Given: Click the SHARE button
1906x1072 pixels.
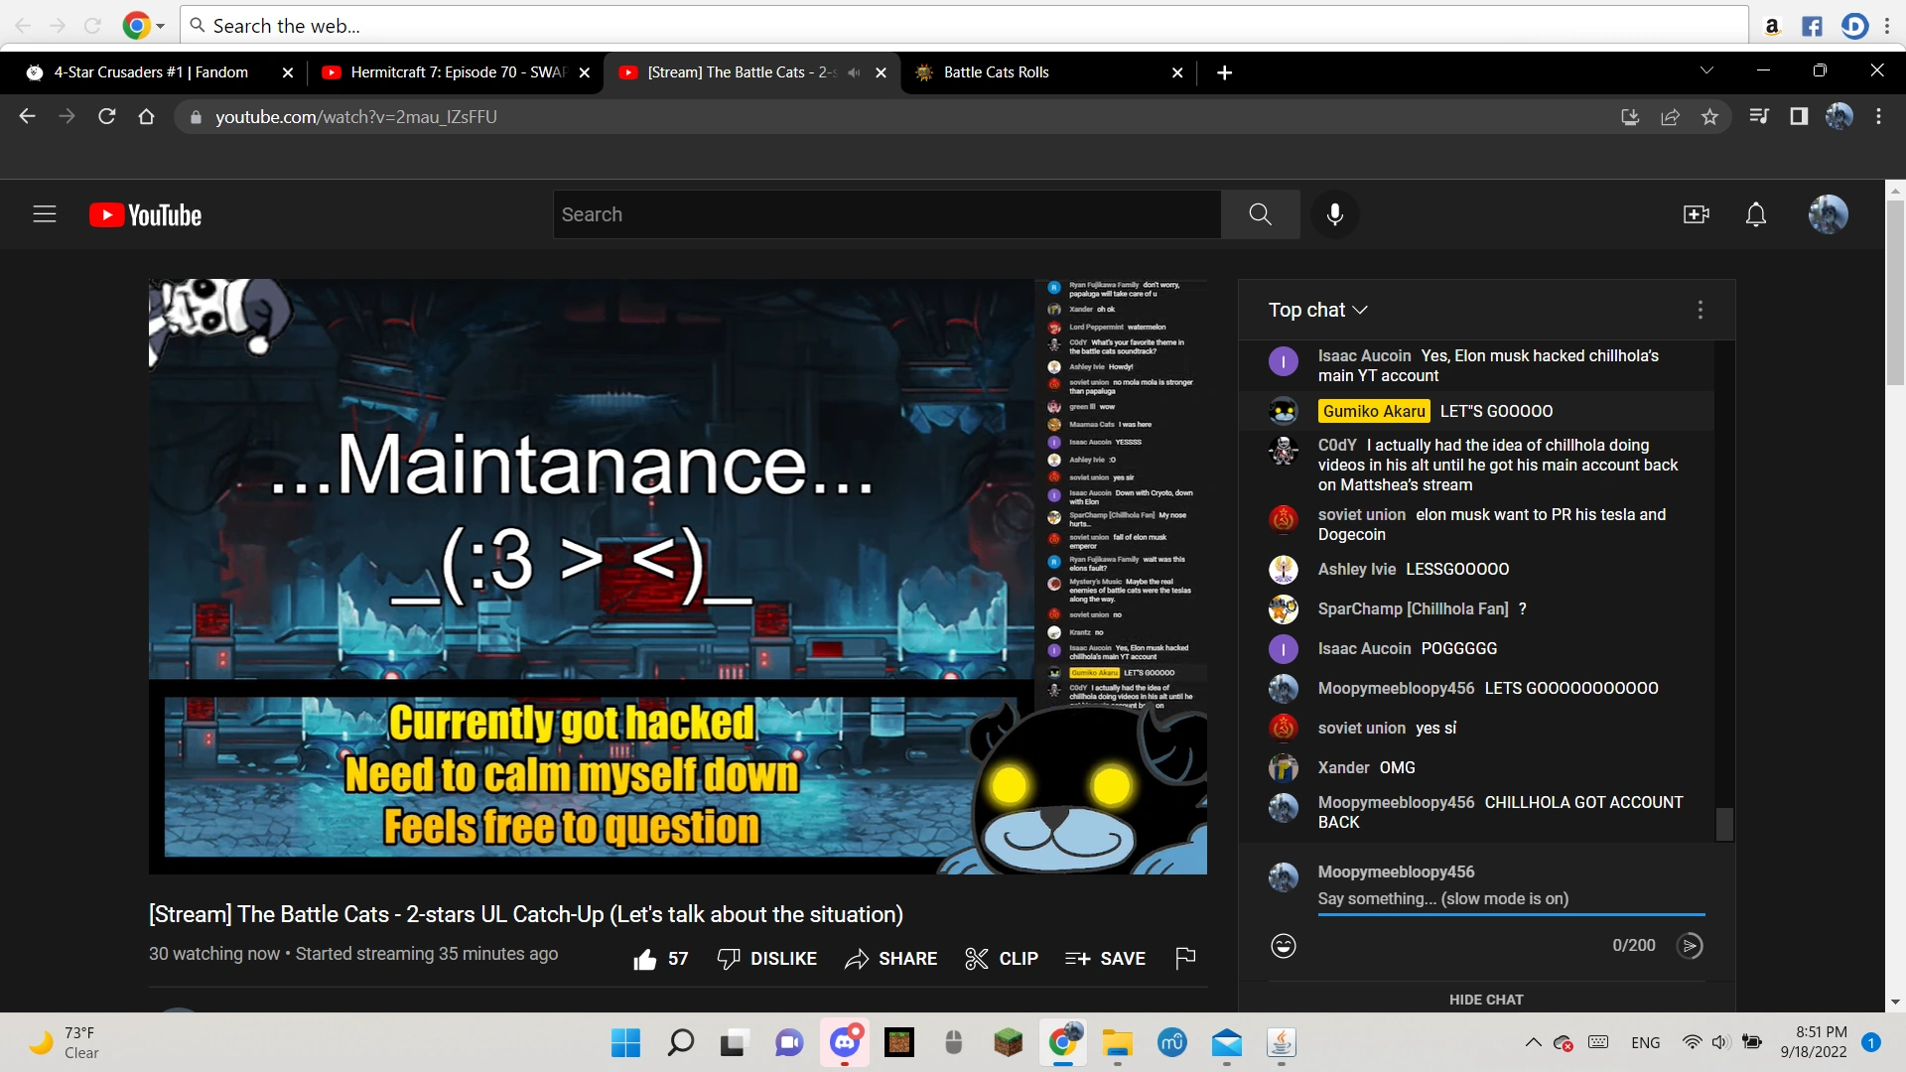Looking at the screenshot, I should tap(890, 959).
